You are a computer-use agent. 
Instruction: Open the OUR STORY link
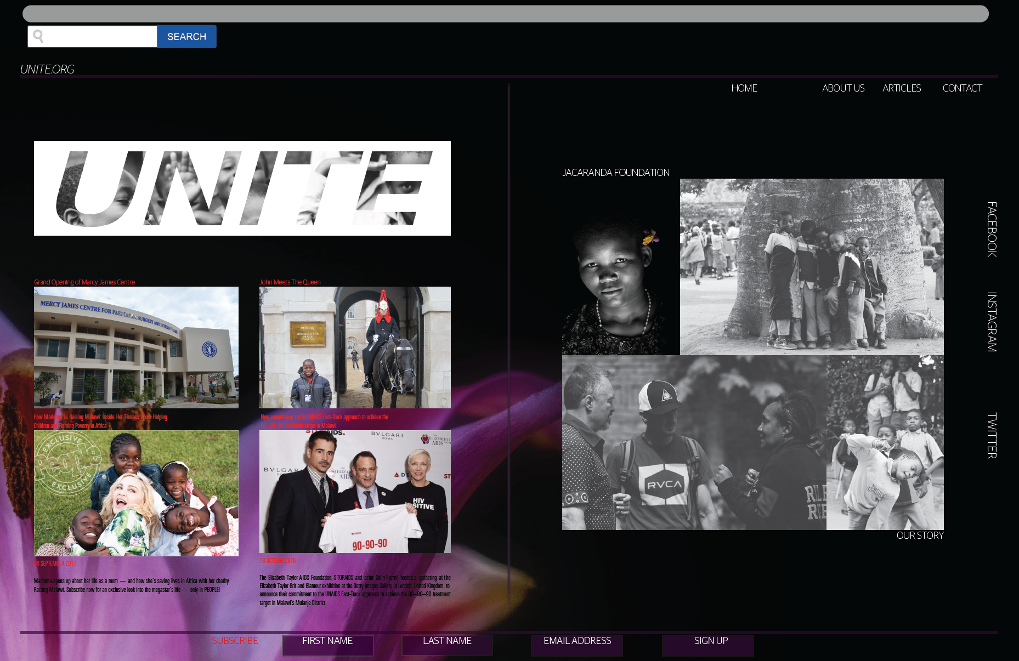(920, 535)
